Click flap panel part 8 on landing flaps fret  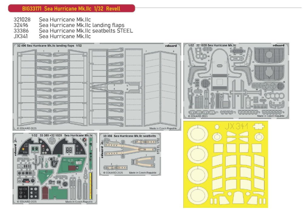pos(168,89)
